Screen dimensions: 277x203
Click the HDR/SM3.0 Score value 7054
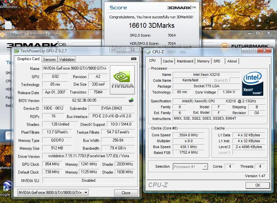point(172,43)
